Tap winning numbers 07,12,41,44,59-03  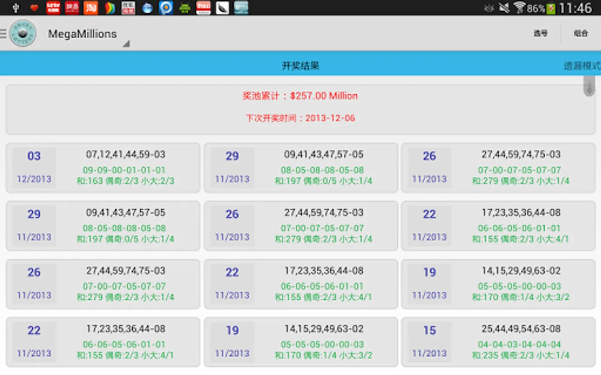[x=126, y=155]
